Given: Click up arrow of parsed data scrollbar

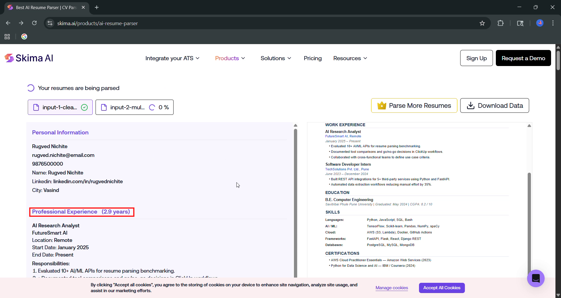Looking at the screenshot, I should click(x=295, y=125).
